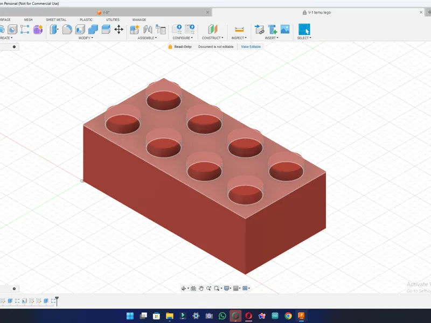431x323 pixels.
Task: Launch Google Chrome from taskbar
Action: [288, 316]
